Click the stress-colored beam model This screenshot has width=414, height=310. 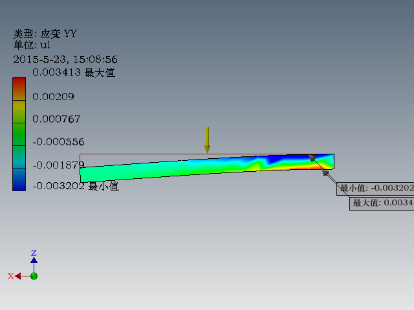coord(207,168)
